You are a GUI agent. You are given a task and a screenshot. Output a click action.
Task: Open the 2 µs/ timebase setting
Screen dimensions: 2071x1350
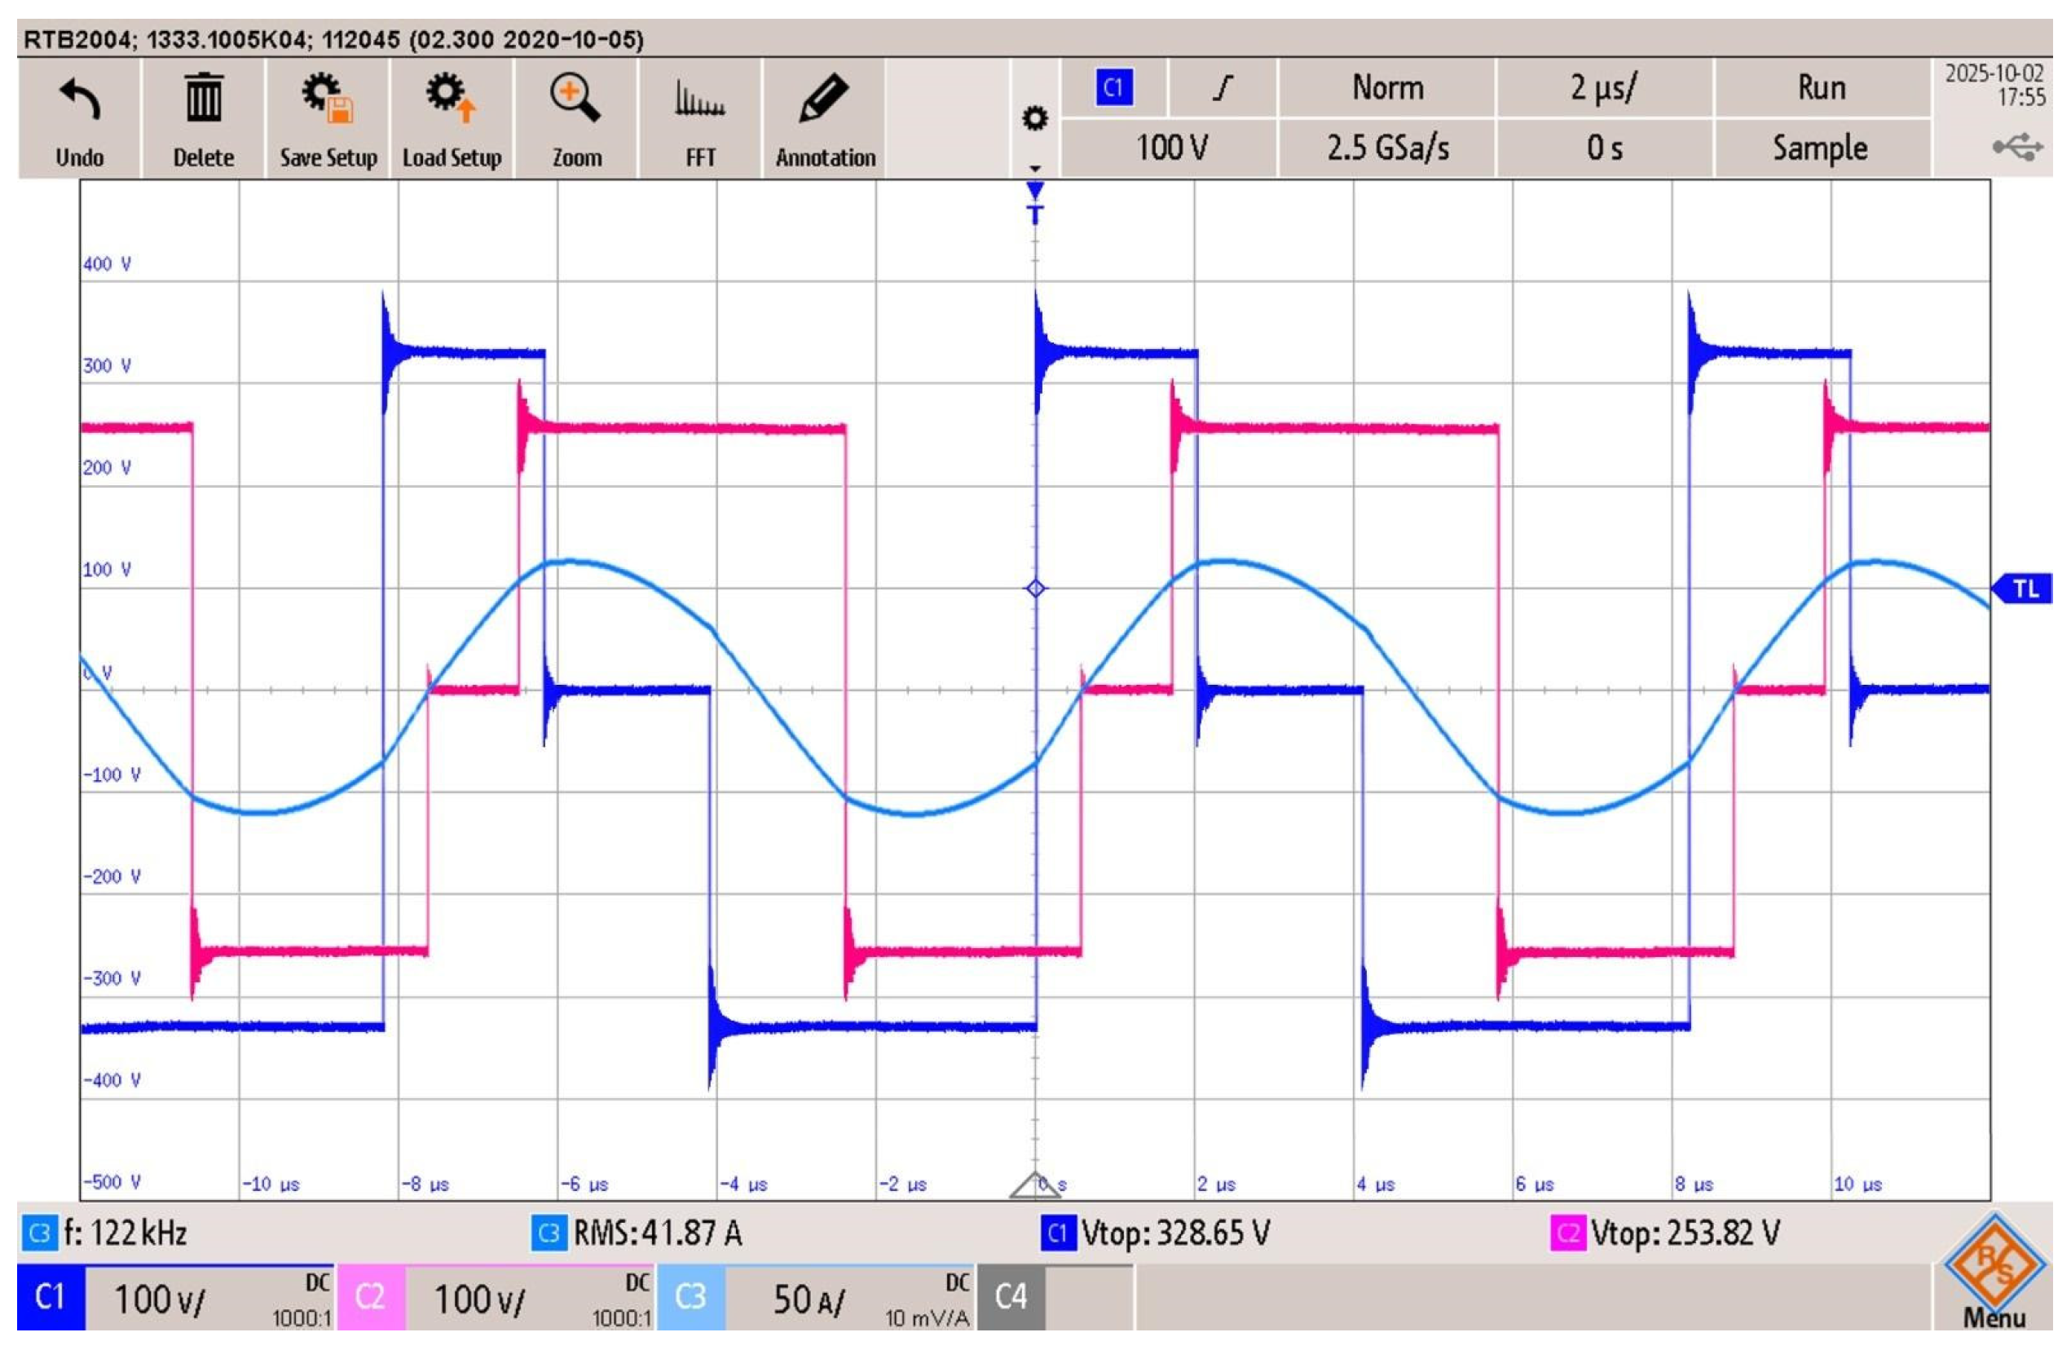[1604, 88]
